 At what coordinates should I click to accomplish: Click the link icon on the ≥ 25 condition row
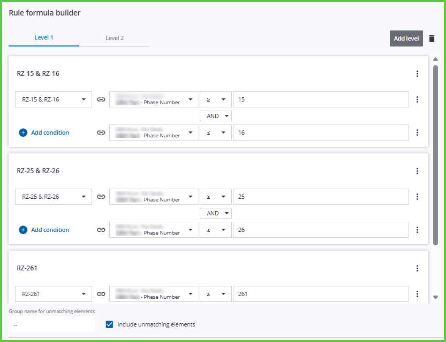point(101,197)
